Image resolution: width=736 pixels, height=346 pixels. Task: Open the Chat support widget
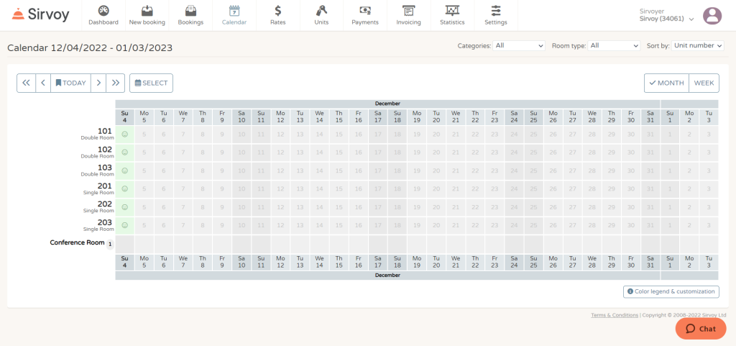click(x=701, y=329)
